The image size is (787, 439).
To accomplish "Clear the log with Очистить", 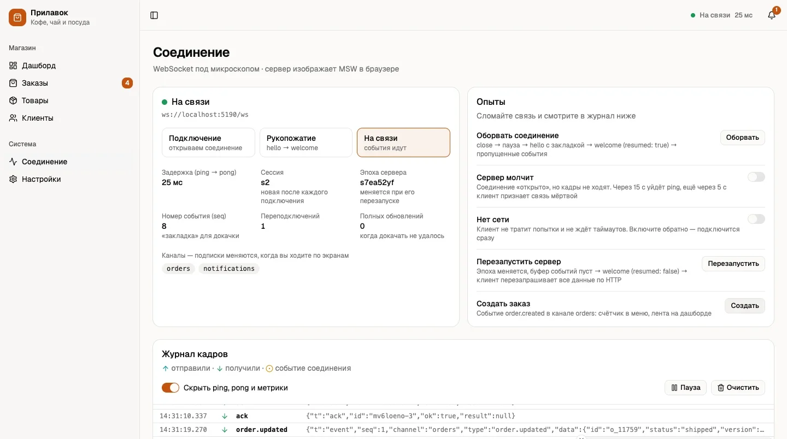I will pos(738,388).
